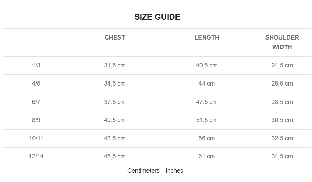Select the 12/14 size row label

[x=36, y=156]
